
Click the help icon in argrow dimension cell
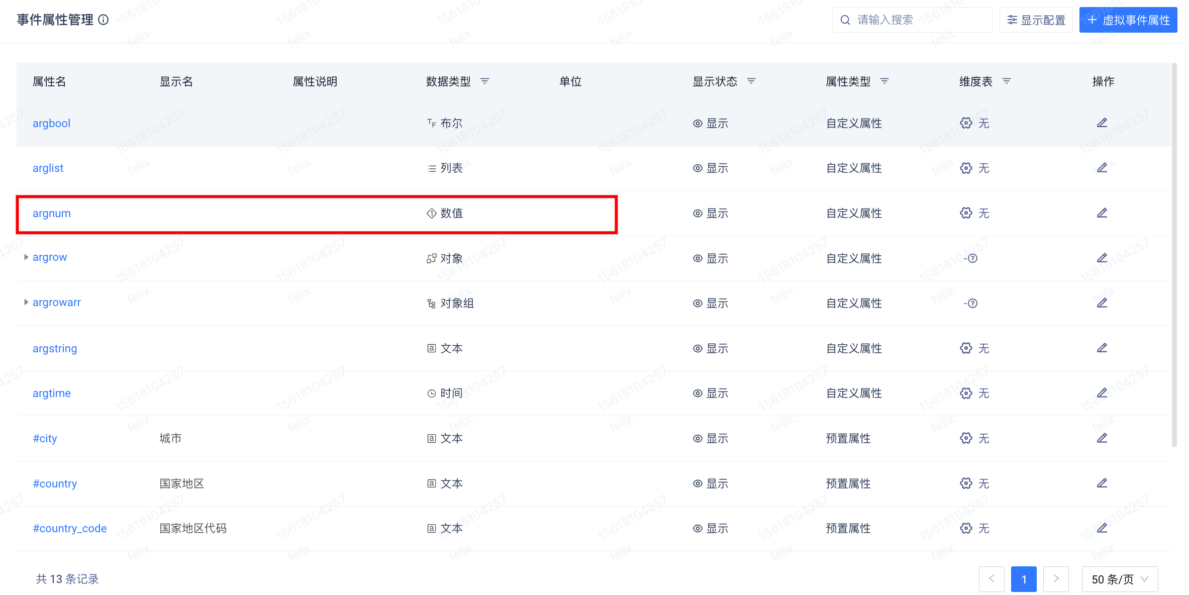(972, 258)
